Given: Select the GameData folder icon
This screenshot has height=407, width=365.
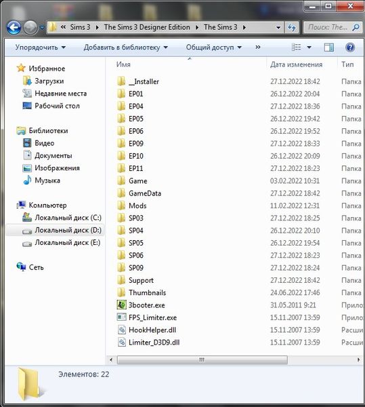Looking at the screenshot, I should (121, 193).
